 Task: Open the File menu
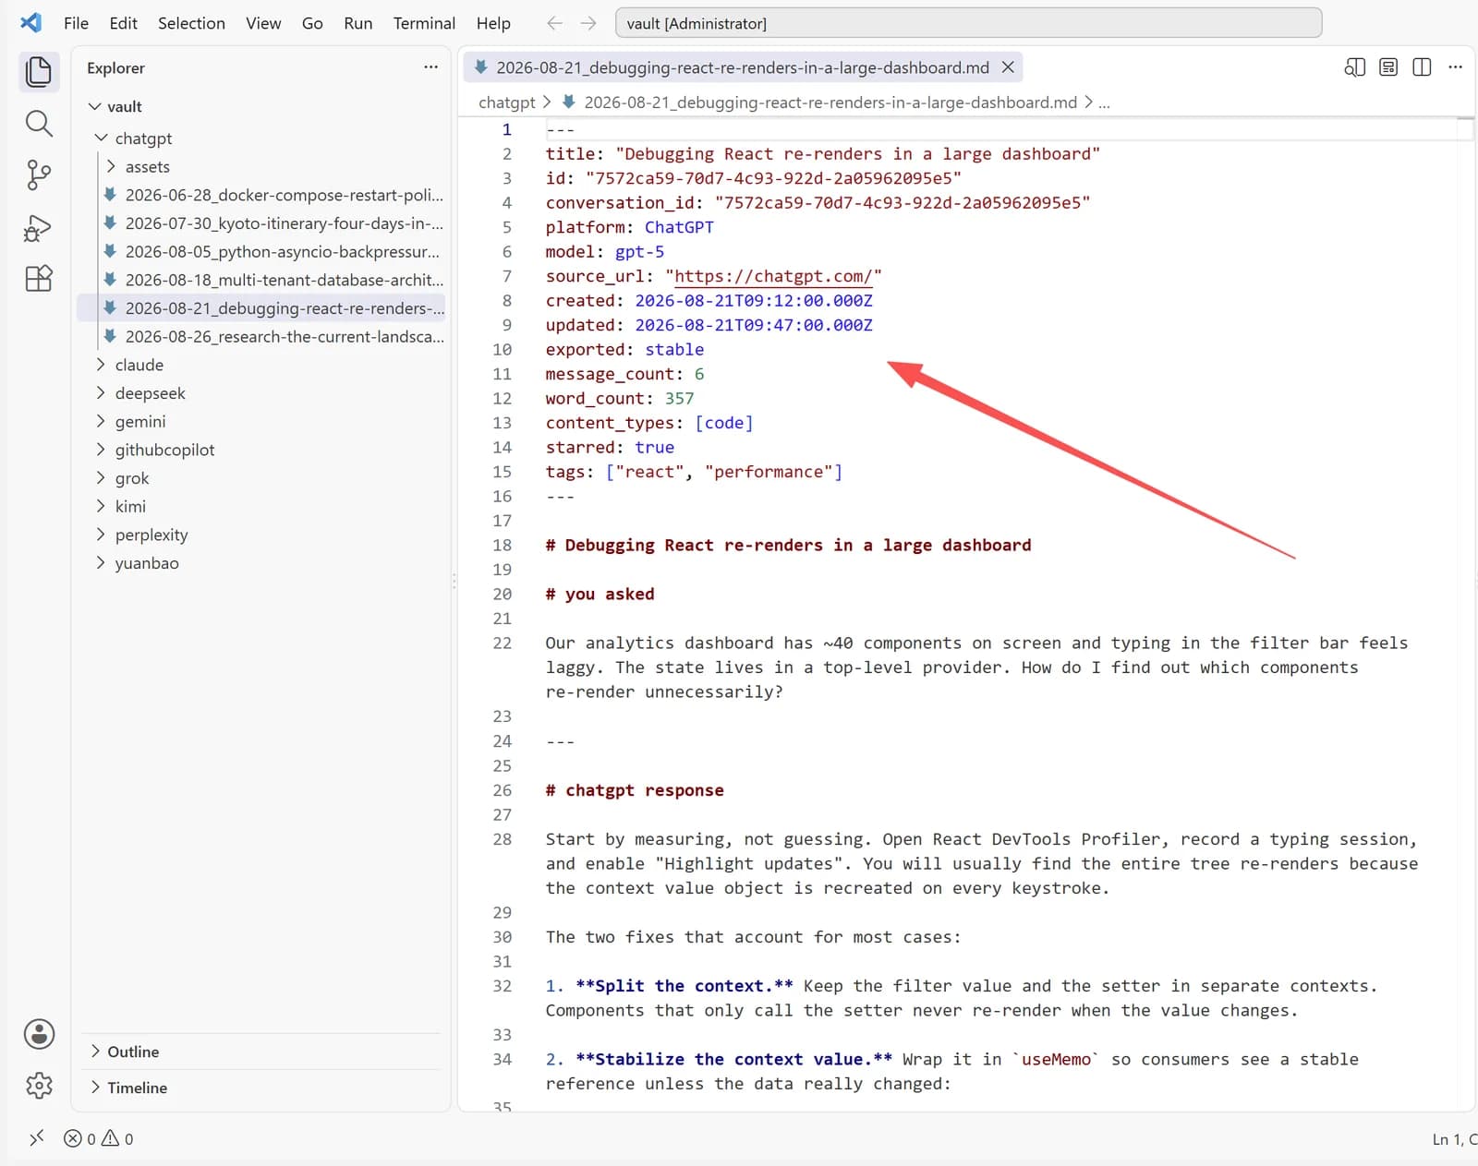click(76, 23)
